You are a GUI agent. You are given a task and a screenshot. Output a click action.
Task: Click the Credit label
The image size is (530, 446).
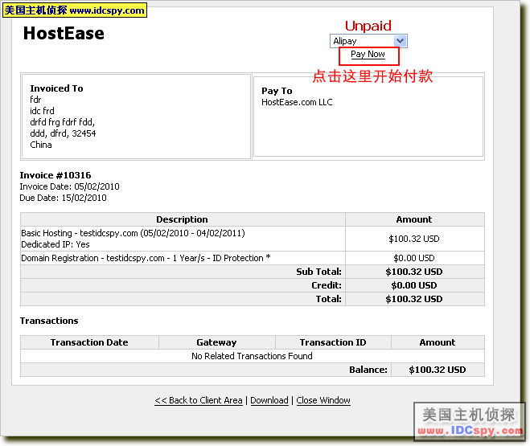point(327,285)
